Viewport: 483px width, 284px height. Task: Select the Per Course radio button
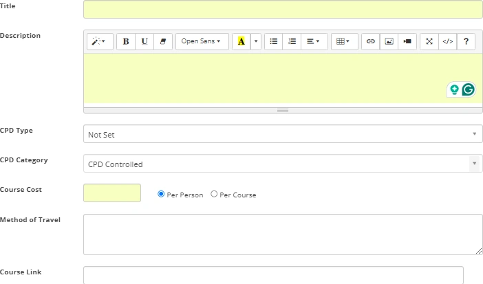tap(214, 194)
